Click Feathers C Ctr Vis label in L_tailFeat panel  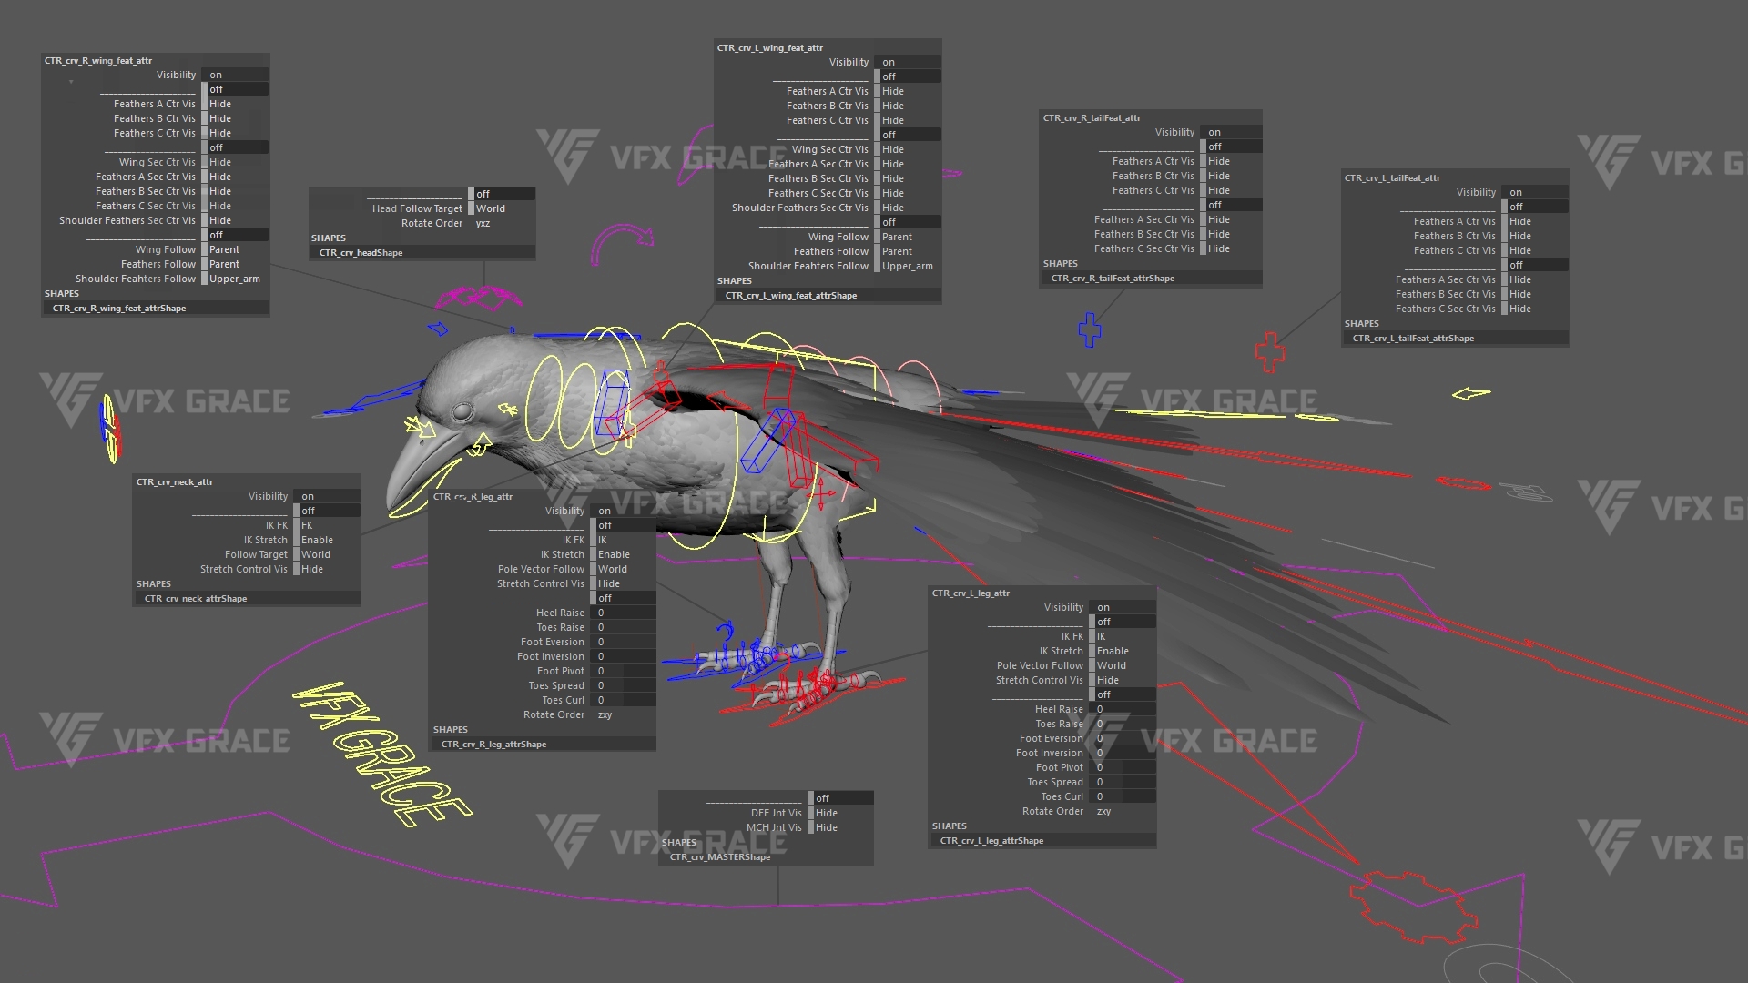coord(1454,250)
